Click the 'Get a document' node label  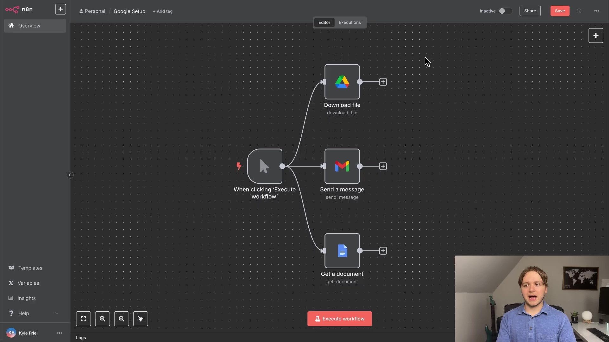click(x=342, y=274)
